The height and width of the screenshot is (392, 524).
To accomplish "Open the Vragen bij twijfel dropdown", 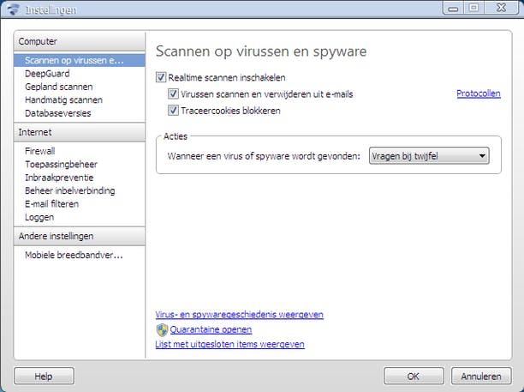I will click(x=429, y=155).
